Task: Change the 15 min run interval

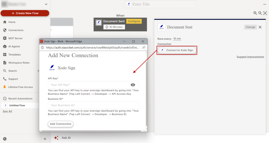Action: [x=177, y=39]
